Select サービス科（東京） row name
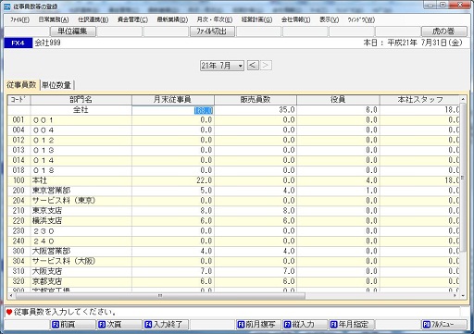The height and width of the screenshot is (334, 474). 81,201
